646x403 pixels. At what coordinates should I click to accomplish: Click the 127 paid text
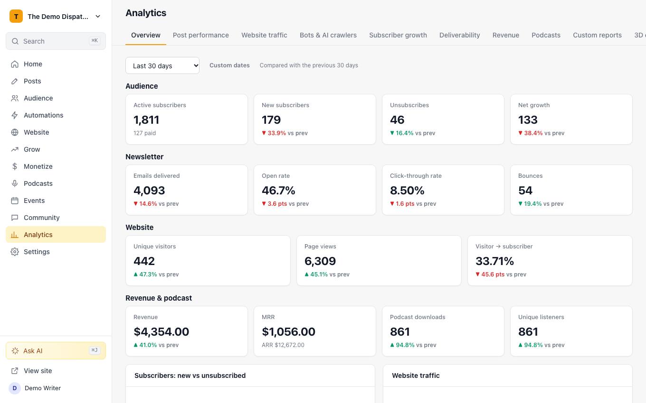[x=144, y=133]
